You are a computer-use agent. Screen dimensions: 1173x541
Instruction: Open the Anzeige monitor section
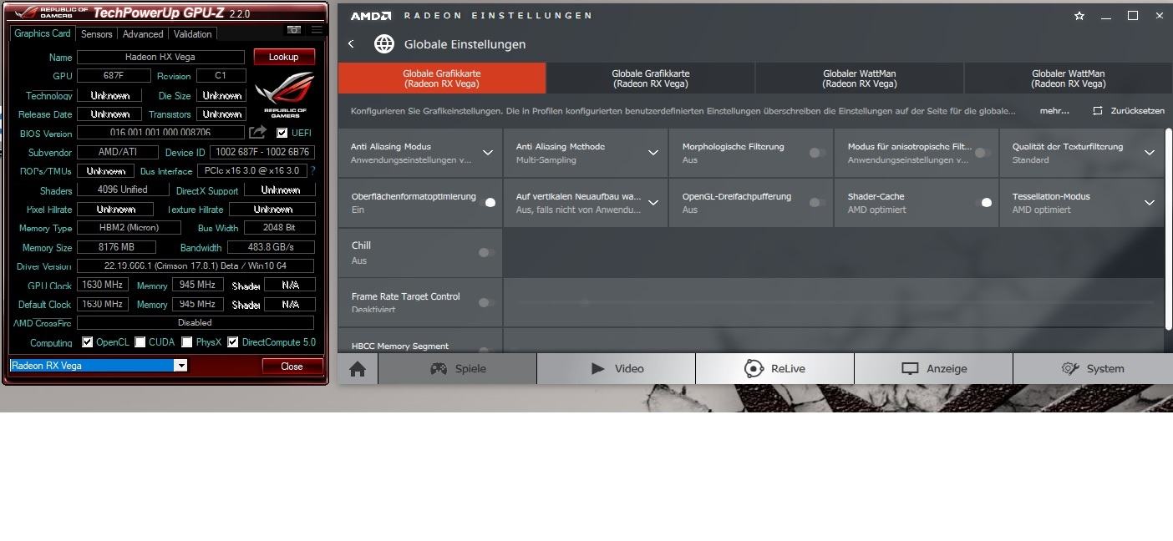click(x=934, y=368)
